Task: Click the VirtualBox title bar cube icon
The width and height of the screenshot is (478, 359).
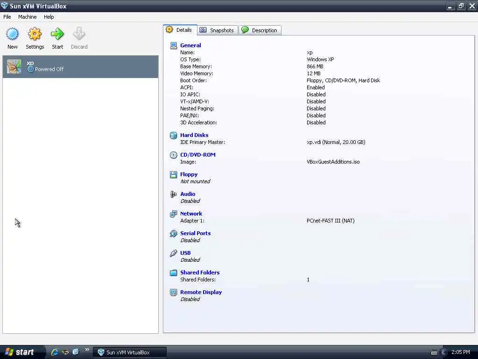Action: [x=5, y=6]
